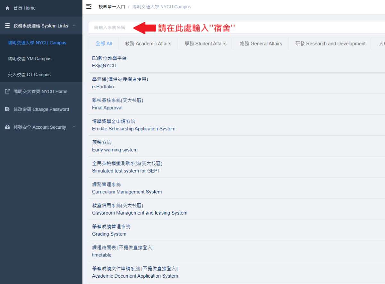Open the Research and Development tab

pyautogui.click(x=330, y=44)
